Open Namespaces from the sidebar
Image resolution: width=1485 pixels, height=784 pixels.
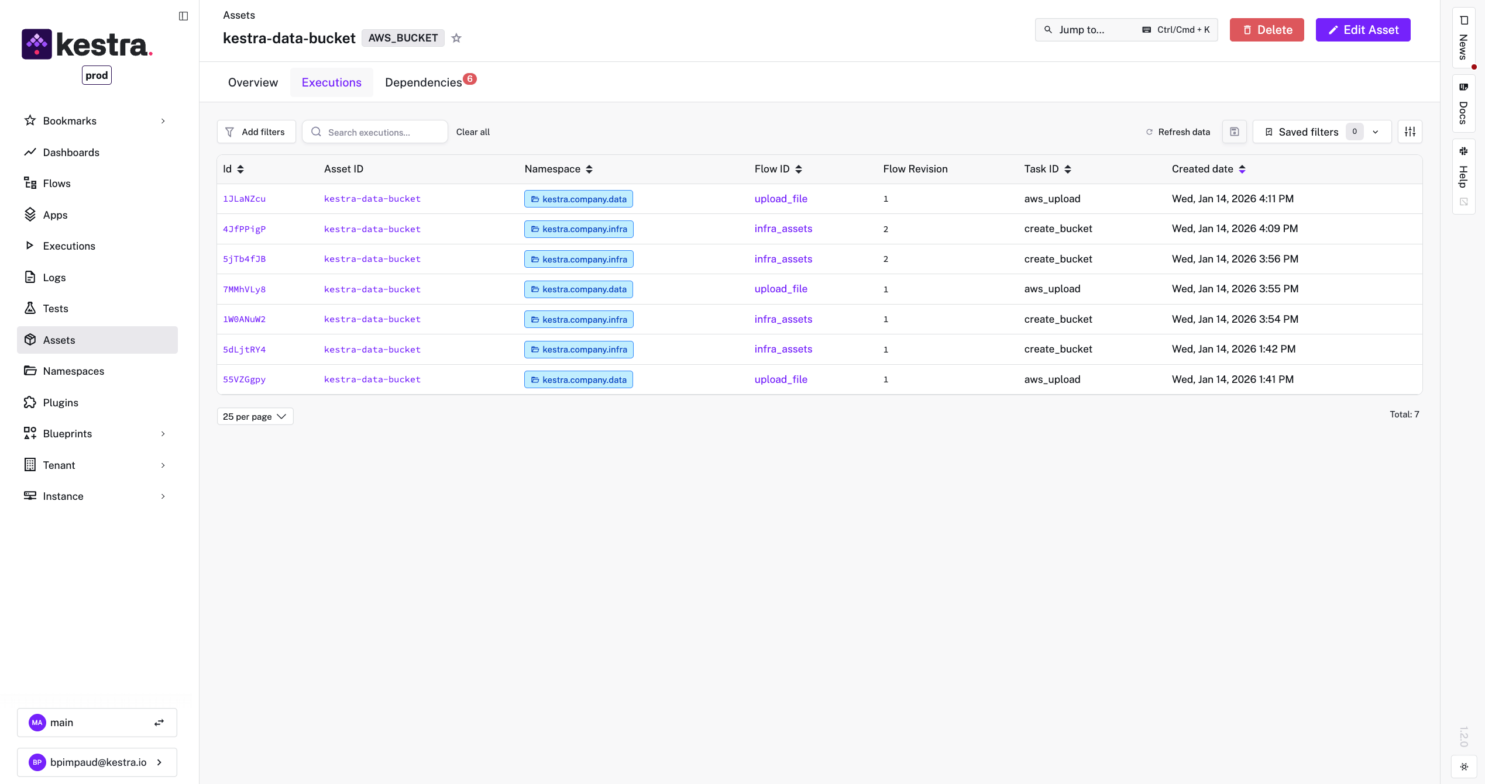(x=97, y=371)
